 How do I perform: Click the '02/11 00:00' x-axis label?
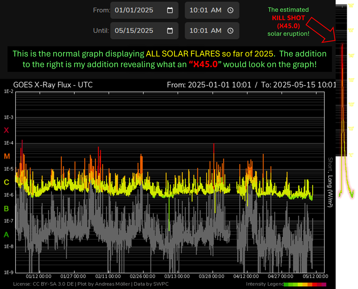(108, 276)
